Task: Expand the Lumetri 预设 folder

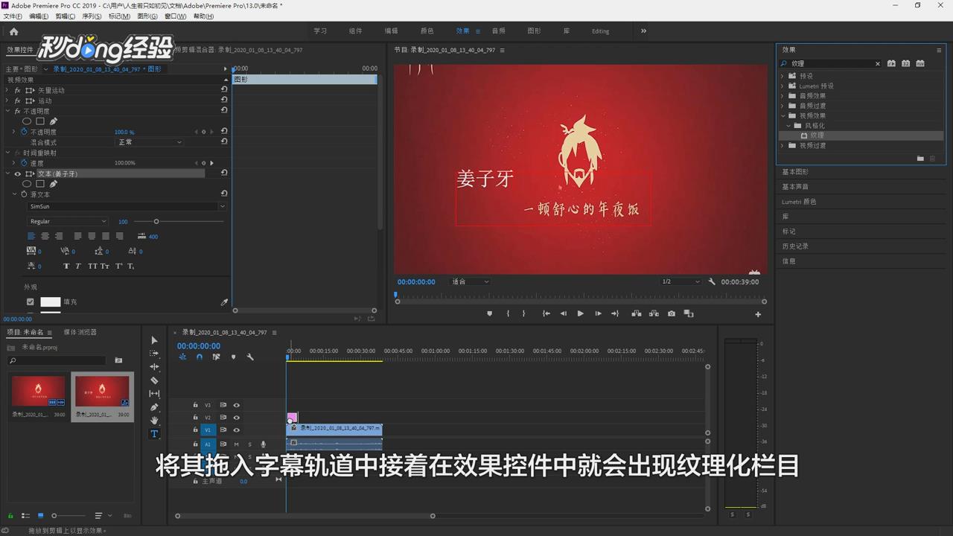Action: coord(783,86)
